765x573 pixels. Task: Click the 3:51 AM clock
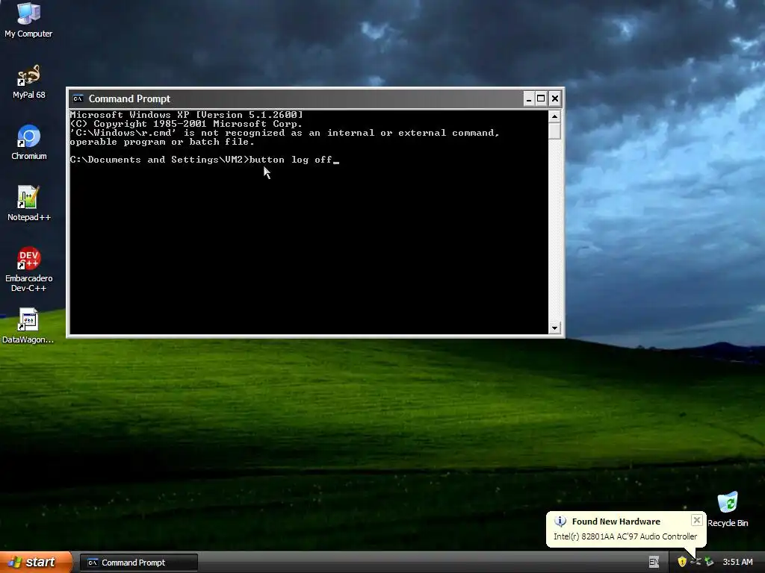[737, 563]
